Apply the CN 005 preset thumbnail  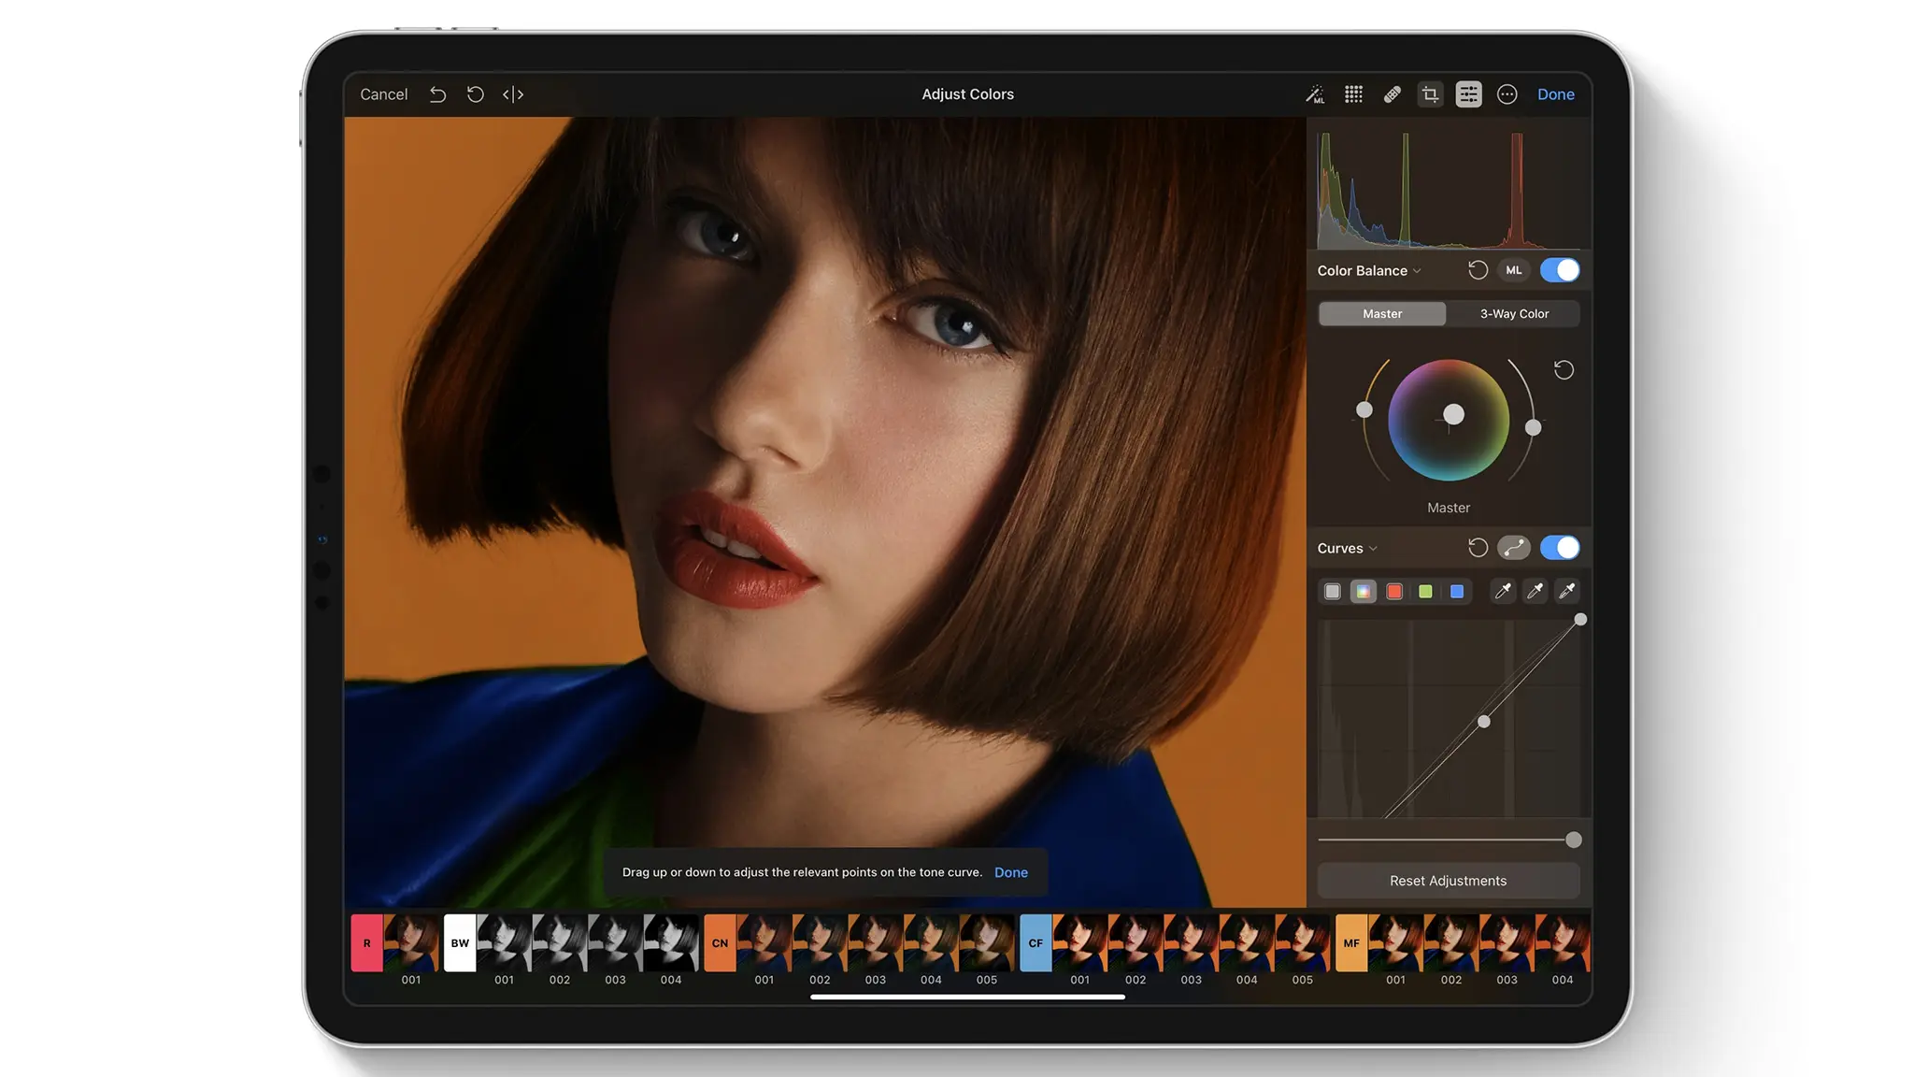point(987,943)
